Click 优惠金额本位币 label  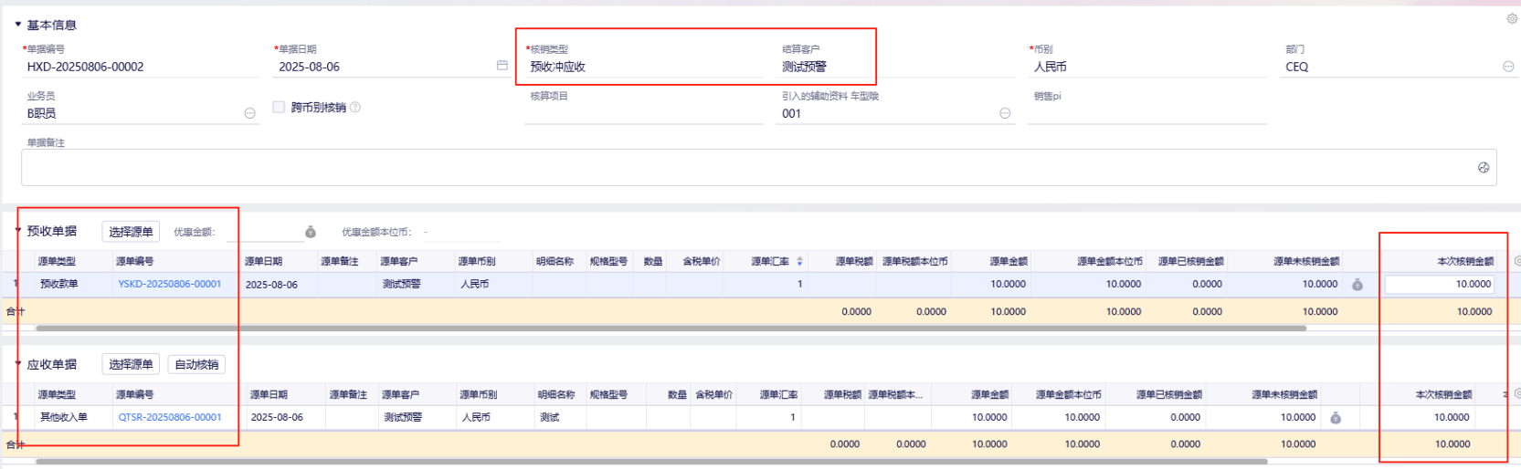(376, 232)
